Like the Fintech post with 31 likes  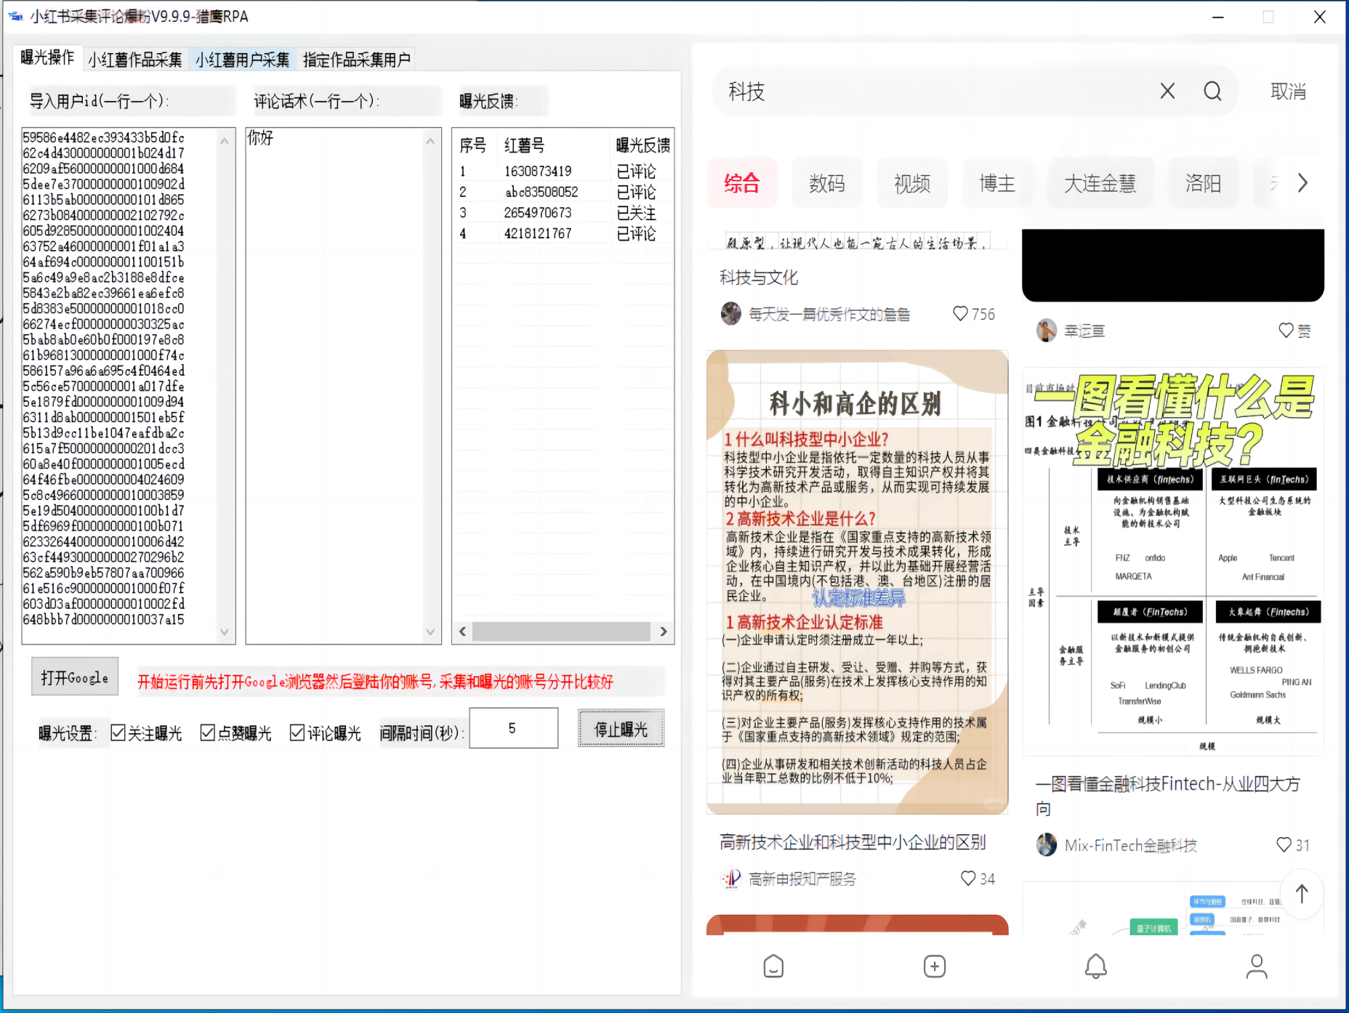(1284, 844)
